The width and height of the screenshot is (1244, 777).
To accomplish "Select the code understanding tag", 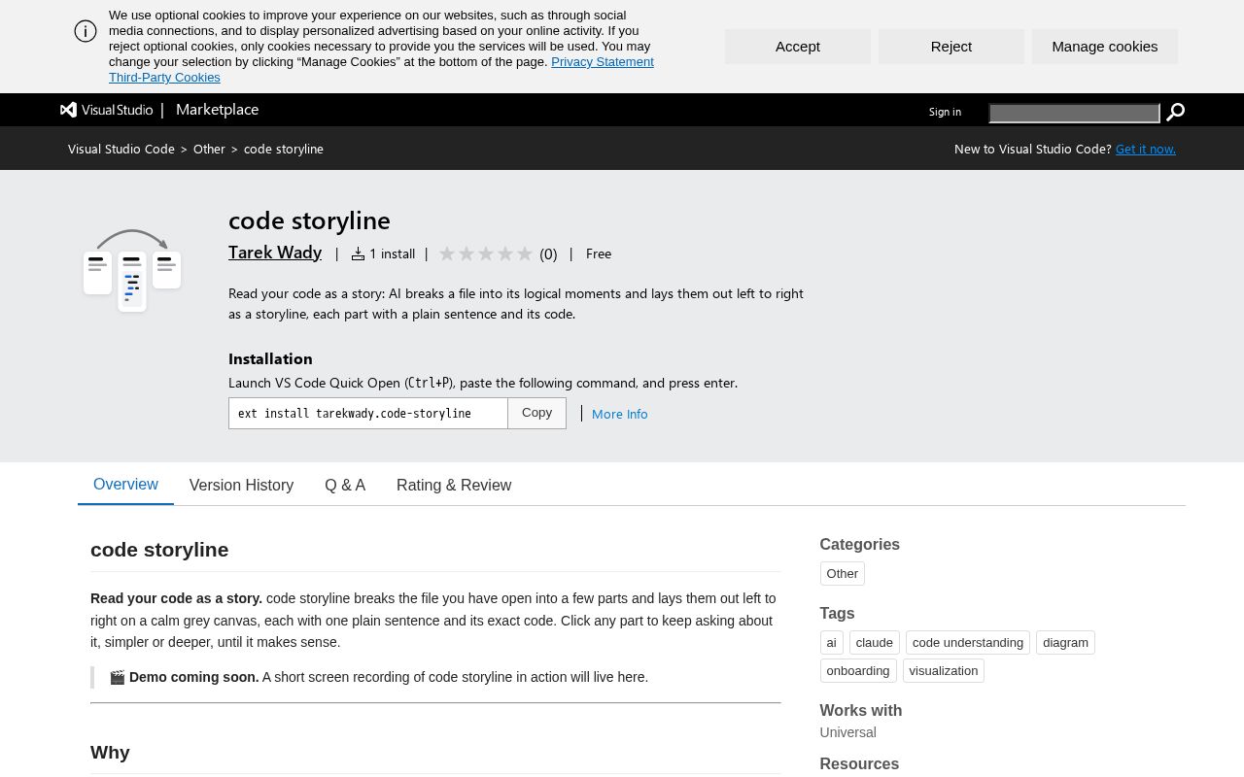I will 968,643.
